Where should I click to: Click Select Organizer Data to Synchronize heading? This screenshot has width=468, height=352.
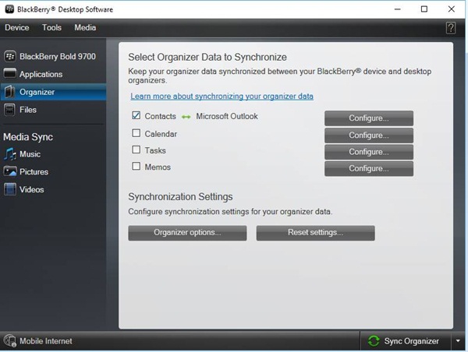pos(207,57)
